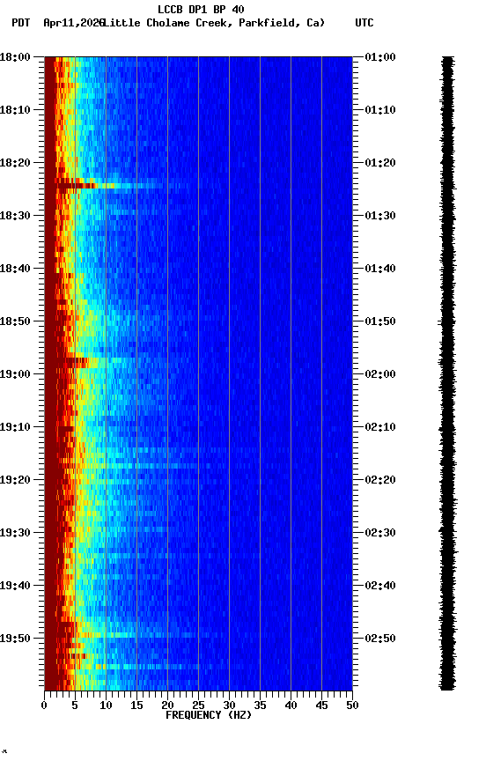
Task: Click the 18:50 PDT time label
Action: click(15, 321)
